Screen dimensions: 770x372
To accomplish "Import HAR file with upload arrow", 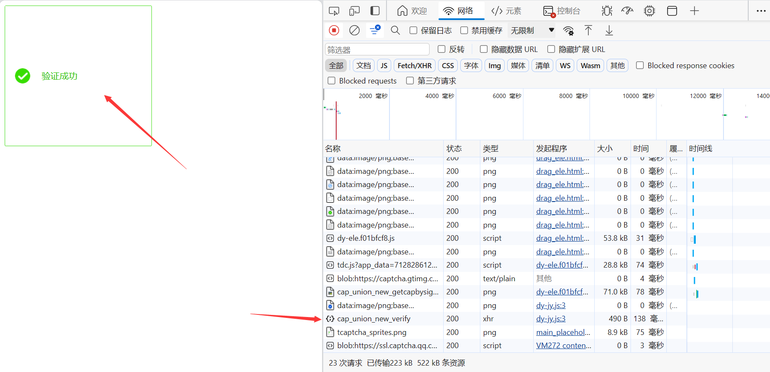I will 588,30.
